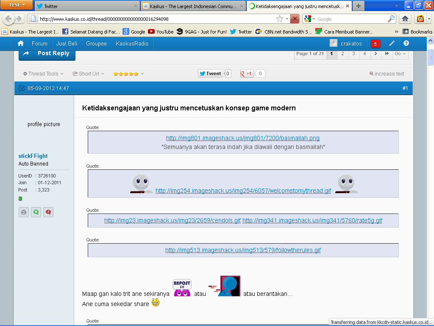Image resolution: width=434 pixels, height=326 pixels.
Task: Click the browser forward arrow button
Action: coord(19,19)
